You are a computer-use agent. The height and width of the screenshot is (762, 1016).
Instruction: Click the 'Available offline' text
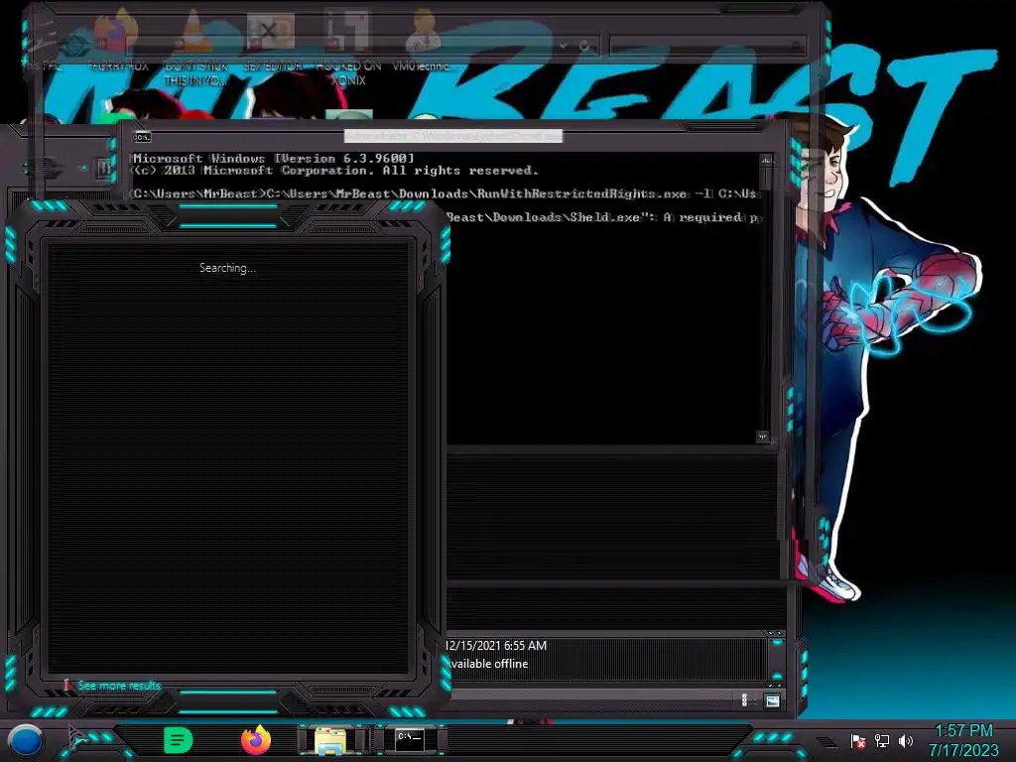[x=488, y=664]
